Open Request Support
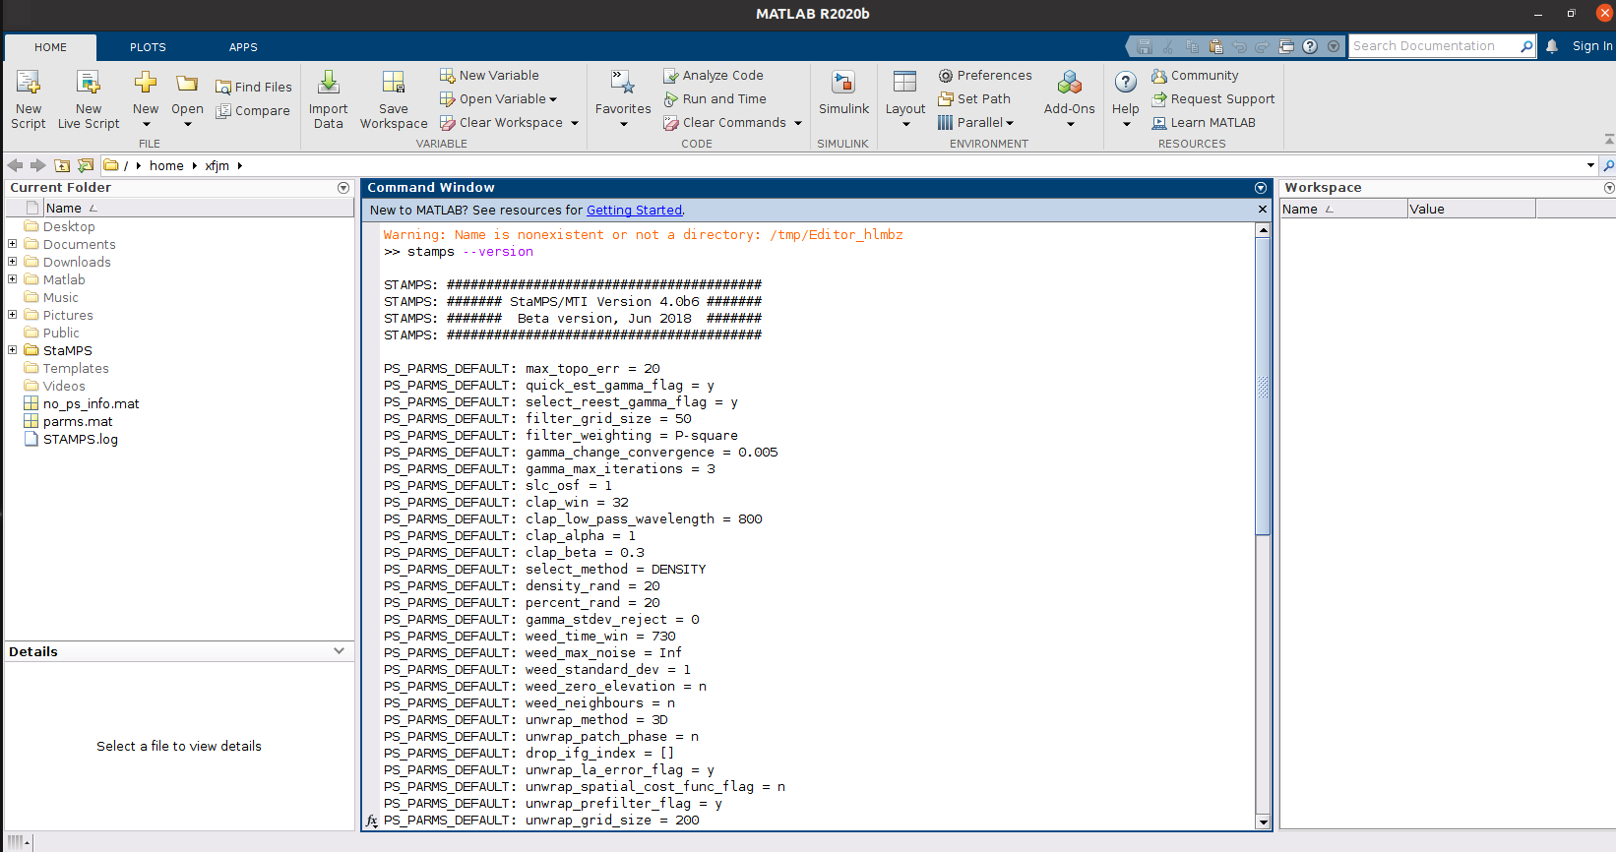This screenshot has width=1616, height=852. click(1213, 98)
